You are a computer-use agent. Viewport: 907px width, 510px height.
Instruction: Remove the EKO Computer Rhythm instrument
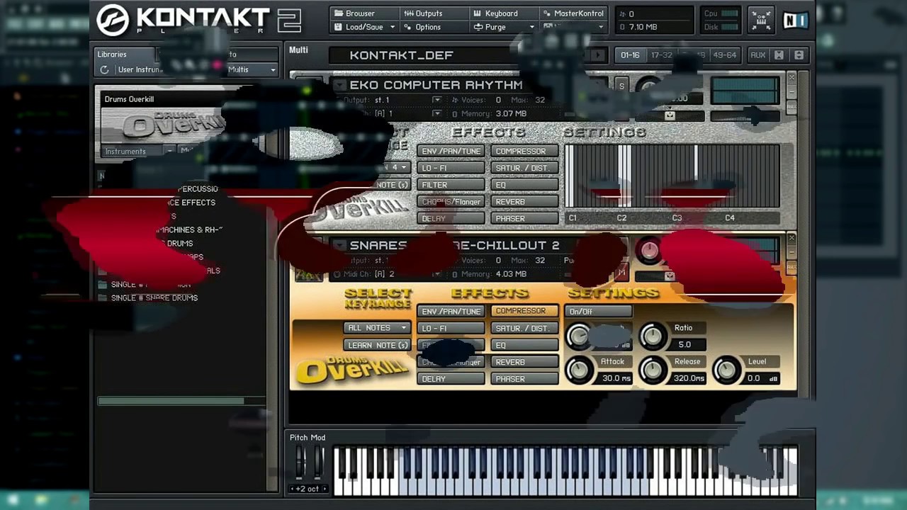pos(791,77)
